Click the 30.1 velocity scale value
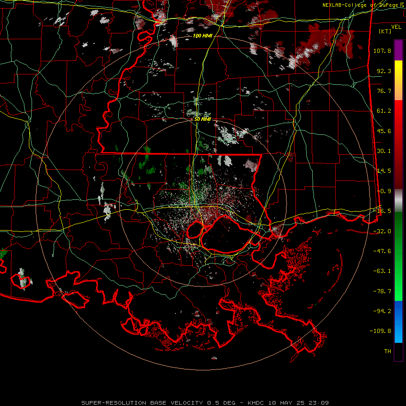 [384, 151]
